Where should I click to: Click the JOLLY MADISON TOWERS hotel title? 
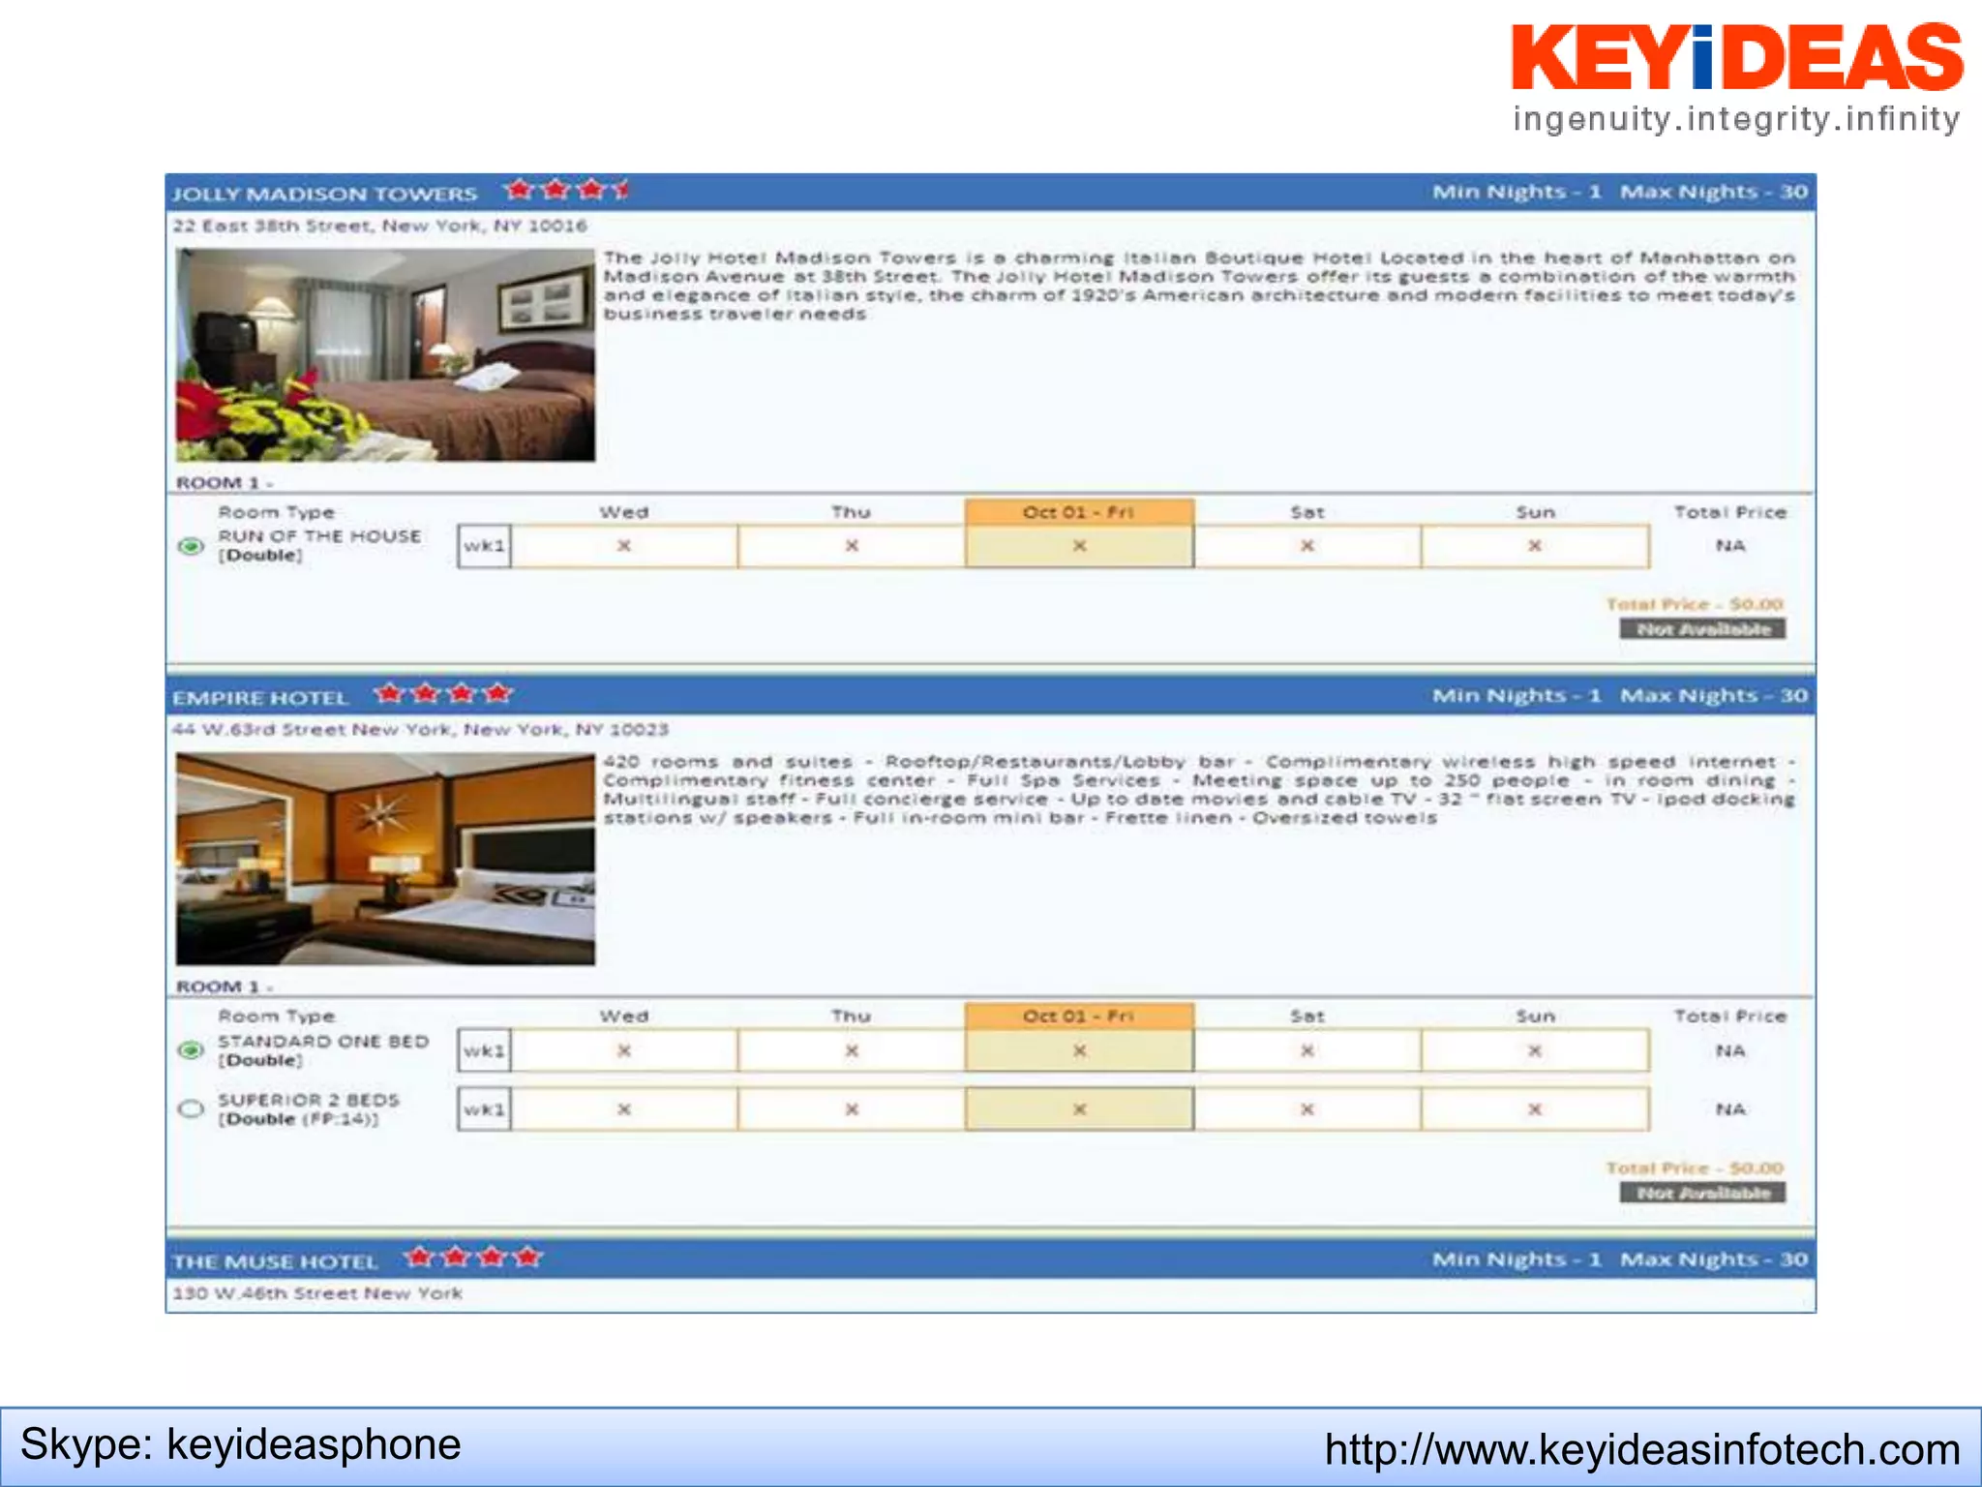(324, 194)
